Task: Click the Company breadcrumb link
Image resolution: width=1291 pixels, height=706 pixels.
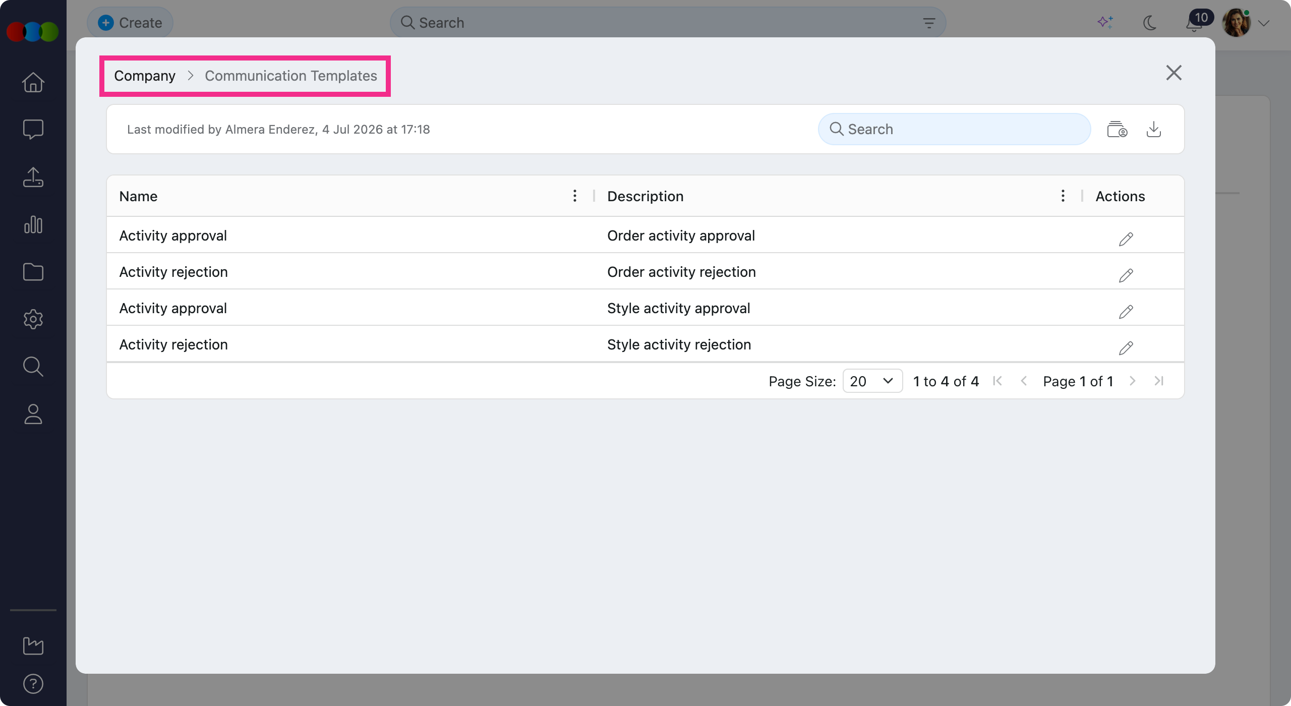Action: (145, 76)
